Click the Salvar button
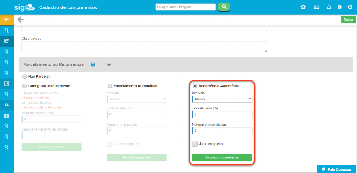This screenshot has height=173, width=357. (348, 19)
